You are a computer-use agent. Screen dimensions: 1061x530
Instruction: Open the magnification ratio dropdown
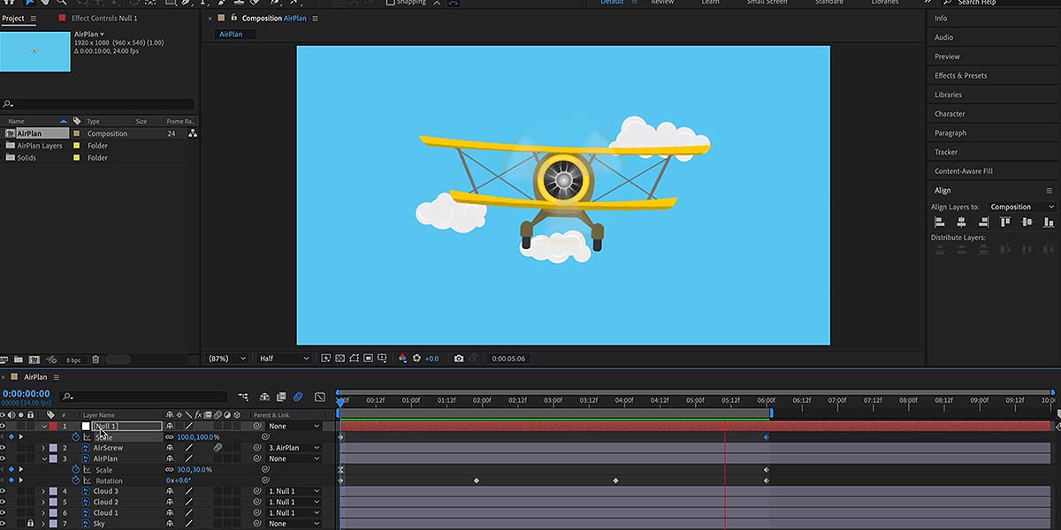[x=226, y=359]
